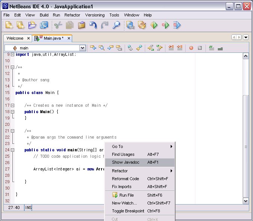Click the Uncomment editor toolbar icon
This screenshot has height=221, width=253.
tap(220, 48)
